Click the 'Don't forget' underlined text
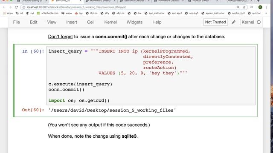This screenshot has width=273, height=153. click(x=60, y=37)
